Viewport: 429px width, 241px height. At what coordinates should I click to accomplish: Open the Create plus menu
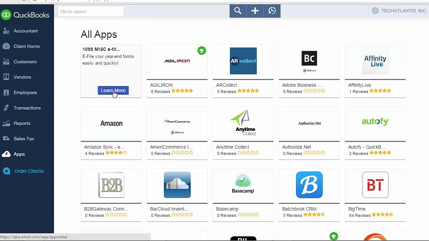[255, 11]
